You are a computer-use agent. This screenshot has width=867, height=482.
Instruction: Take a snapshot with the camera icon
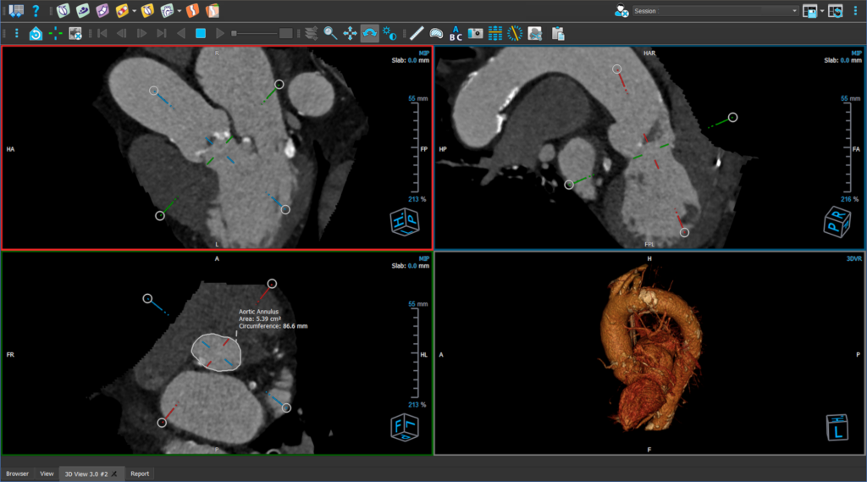476,33
